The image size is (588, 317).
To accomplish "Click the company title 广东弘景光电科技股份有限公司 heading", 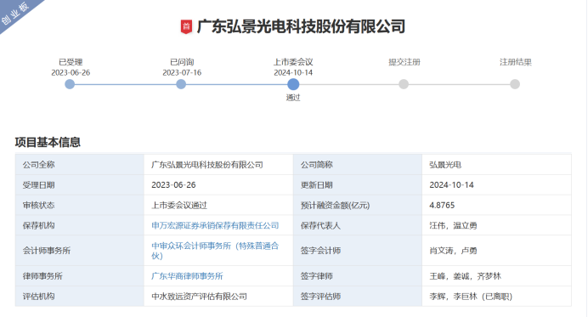I will [301, 26].
